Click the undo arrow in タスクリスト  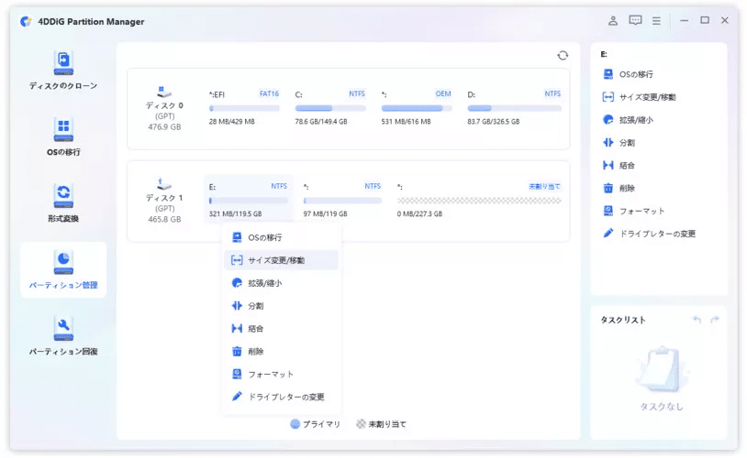point(697,320)
